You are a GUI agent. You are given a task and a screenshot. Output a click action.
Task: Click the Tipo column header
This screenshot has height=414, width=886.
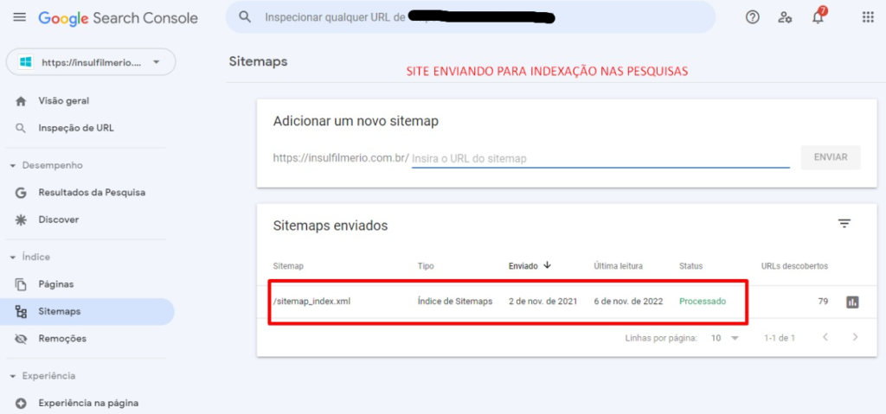click(426, 266)
